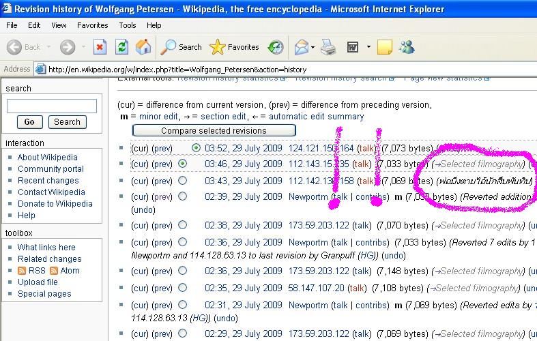This screenshot has height=341, width=537.
Task: Click the Go button under search
Action: pyautogui.click(x=29, y=122)
